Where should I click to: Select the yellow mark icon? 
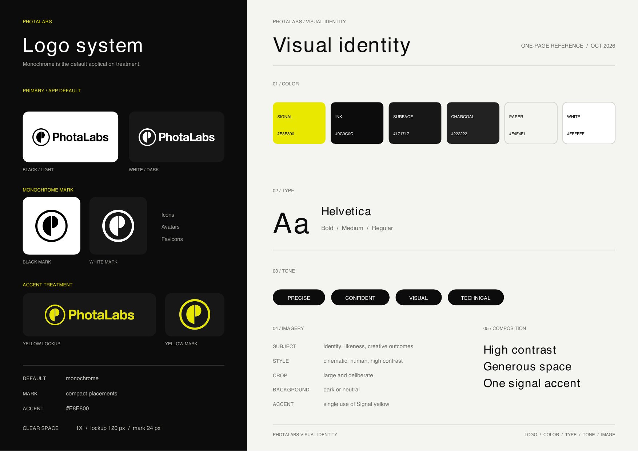click(195, 314)
